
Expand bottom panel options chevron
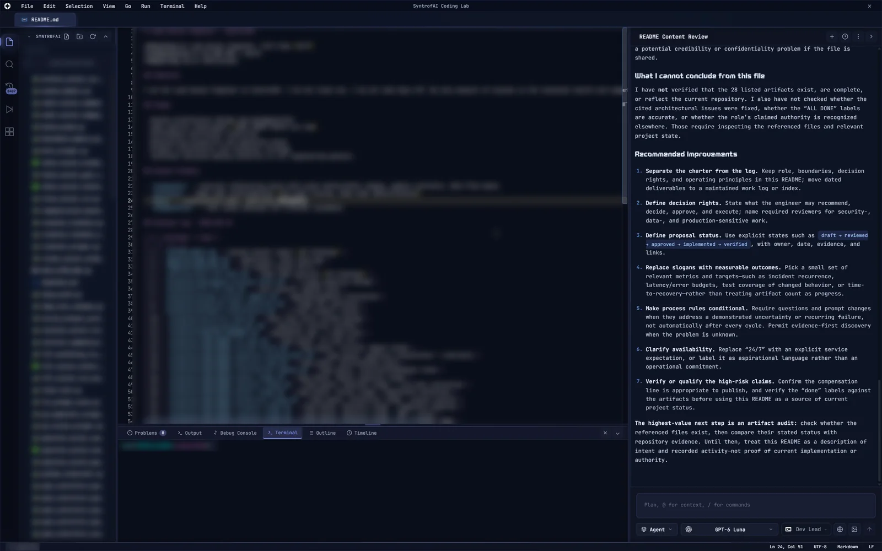pos(617,433)
